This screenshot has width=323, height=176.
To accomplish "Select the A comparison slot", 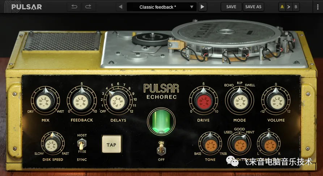I will pyautogui.click(x=282, y=7).
